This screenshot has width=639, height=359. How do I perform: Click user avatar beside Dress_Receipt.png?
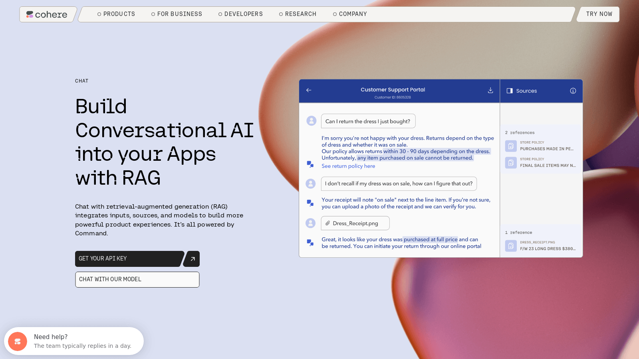pyautogui.click(x=311, y=223)
